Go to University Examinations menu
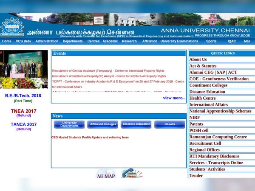The width and height of the screenshot is (255, 191). 179,41
